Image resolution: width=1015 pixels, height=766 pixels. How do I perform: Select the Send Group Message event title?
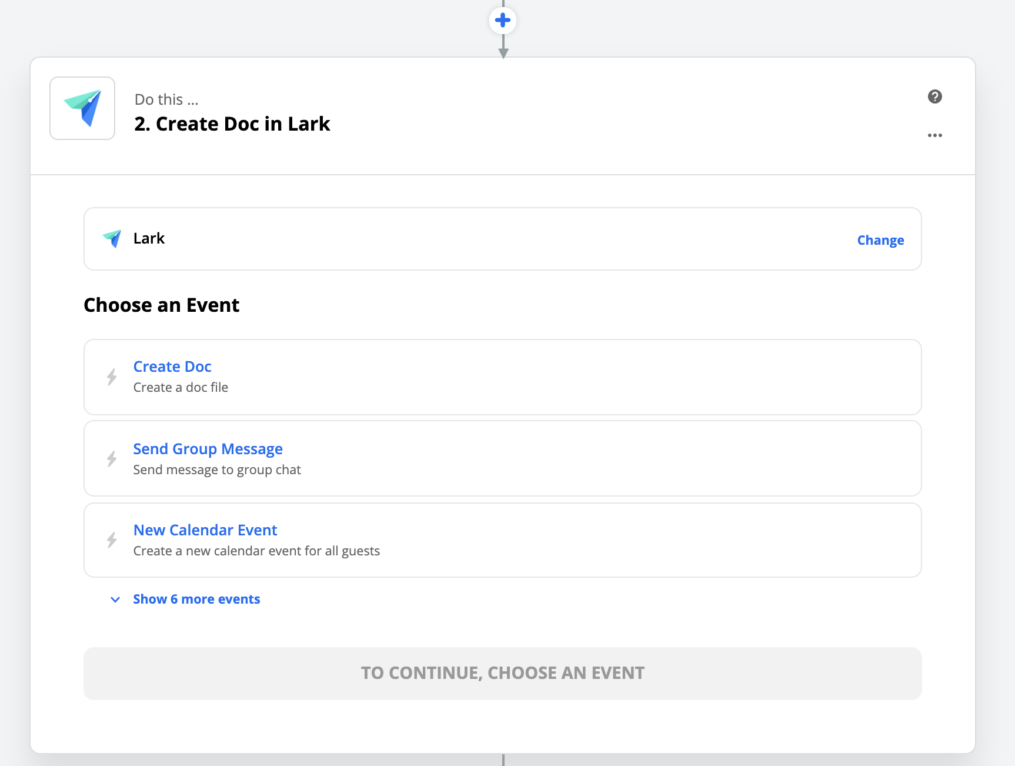[208, 449]
